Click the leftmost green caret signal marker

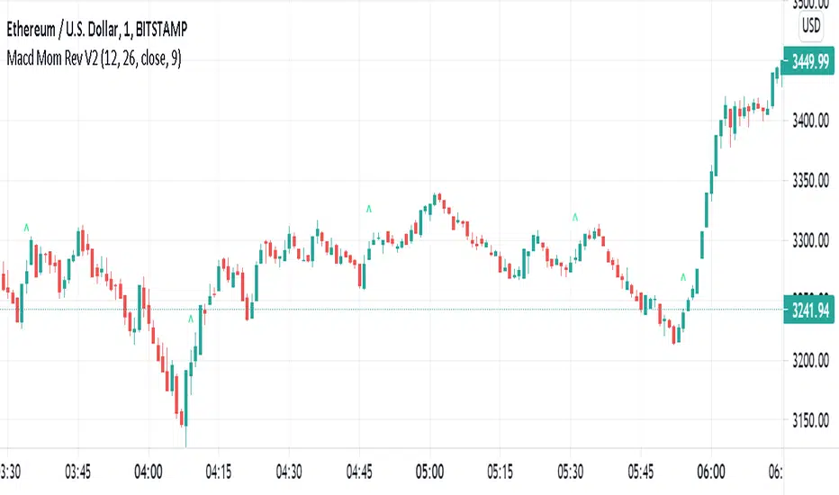[x=27, y=228]
